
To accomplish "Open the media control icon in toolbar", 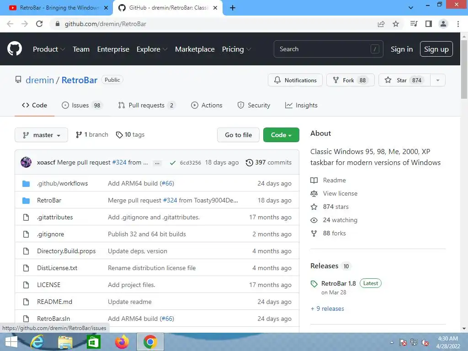I will coord(414,24).
